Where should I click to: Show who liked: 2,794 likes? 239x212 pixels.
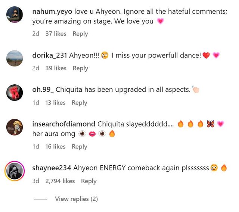tap(60, 181)
